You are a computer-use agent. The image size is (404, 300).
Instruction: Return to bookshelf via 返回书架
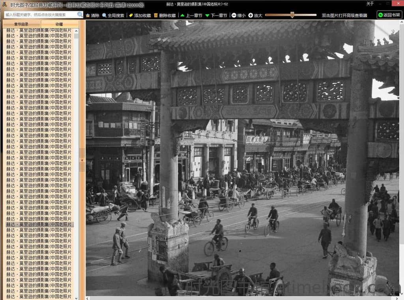(x=389, y=15)
